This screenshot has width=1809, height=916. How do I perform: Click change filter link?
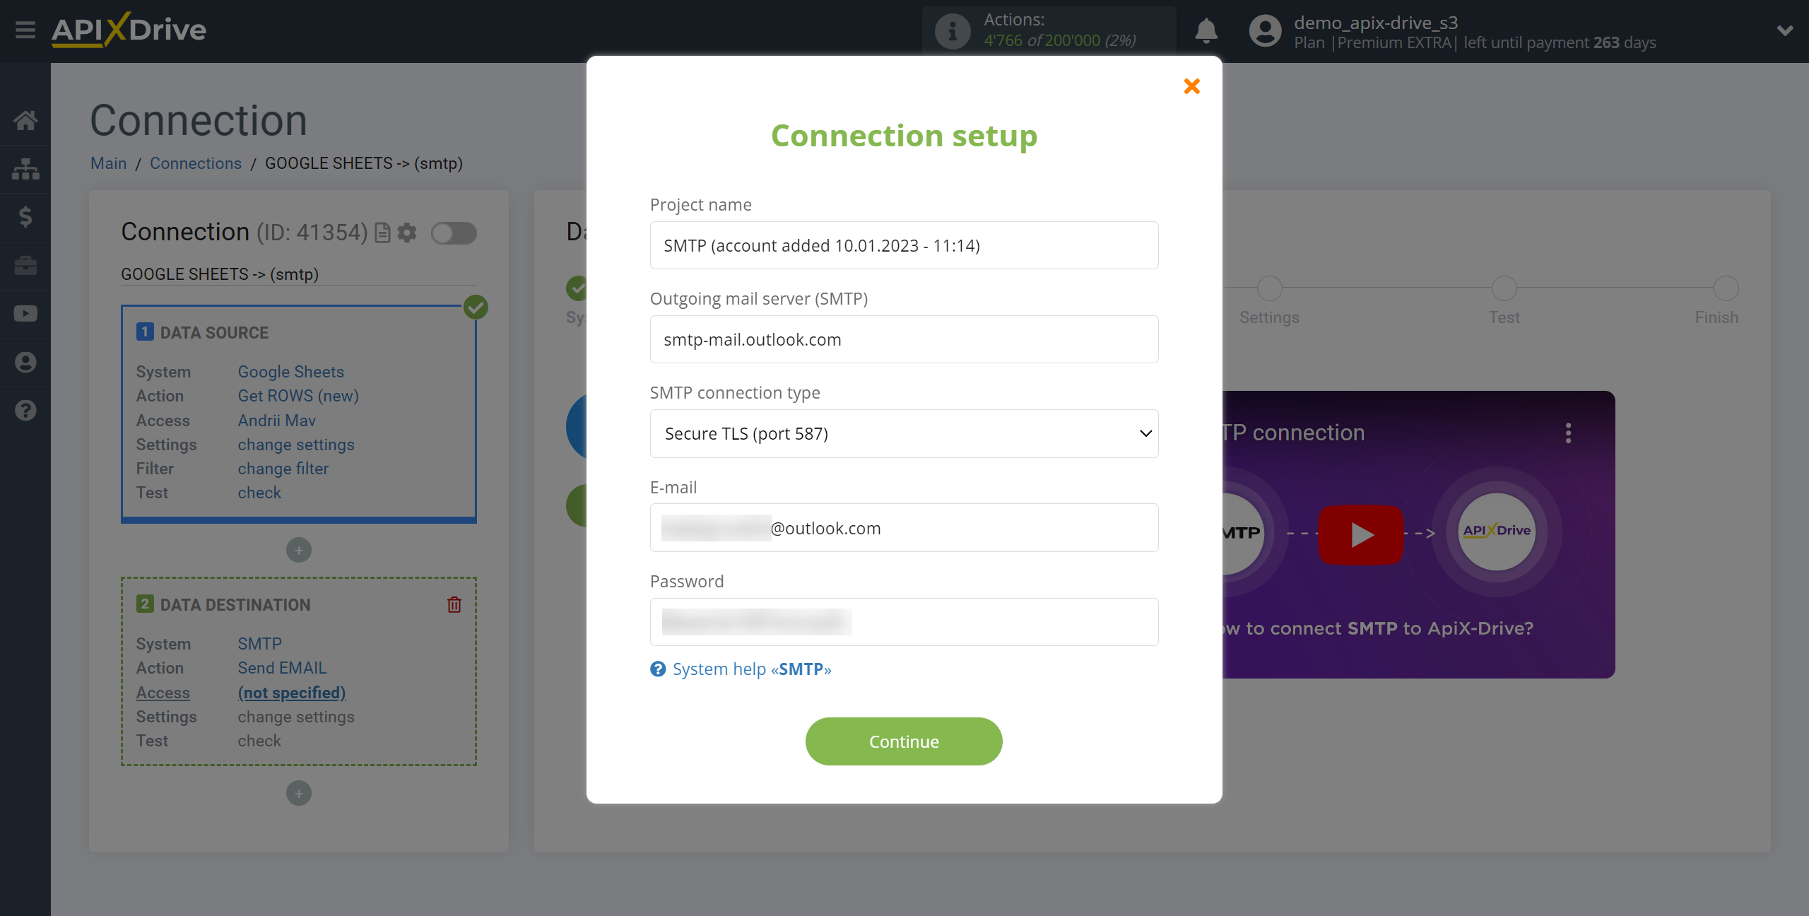coord(283,469)
